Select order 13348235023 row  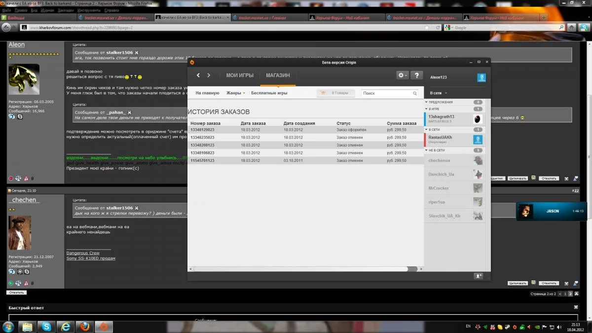(305, 137)
